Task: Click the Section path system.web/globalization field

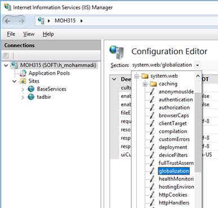Action: pos(162,65)
